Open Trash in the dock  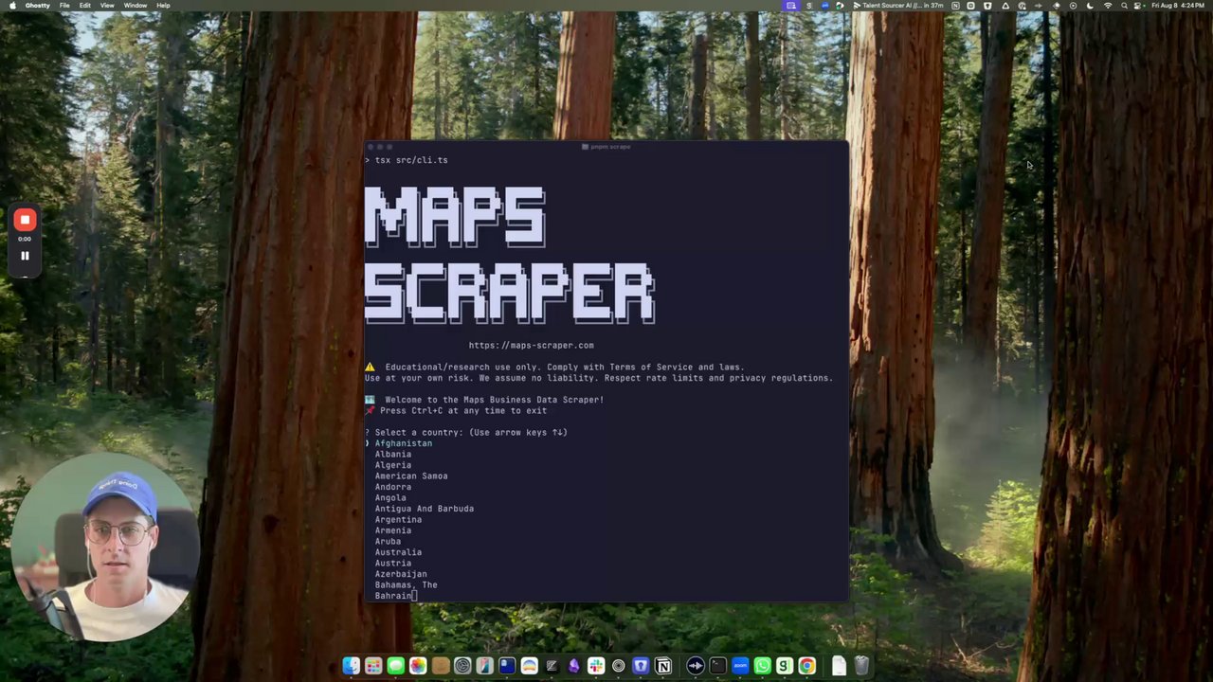[x=861, y=666]
